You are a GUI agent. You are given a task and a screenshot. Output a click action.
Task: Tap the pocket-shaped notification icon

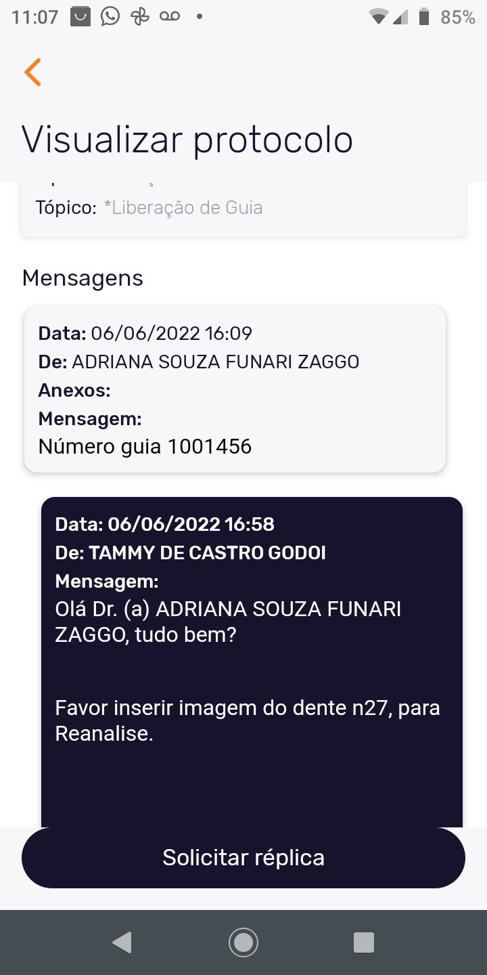[80, 16]
